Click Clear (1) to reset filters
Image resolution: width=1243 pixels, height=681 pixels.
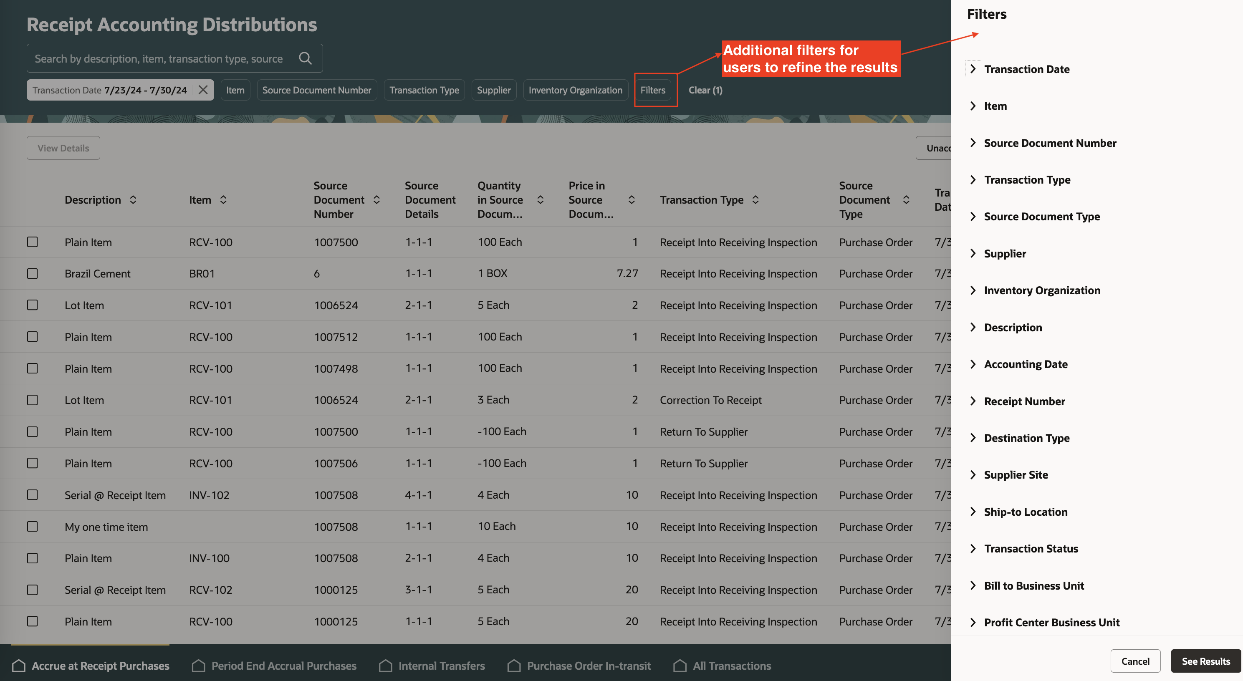(705, 90)
